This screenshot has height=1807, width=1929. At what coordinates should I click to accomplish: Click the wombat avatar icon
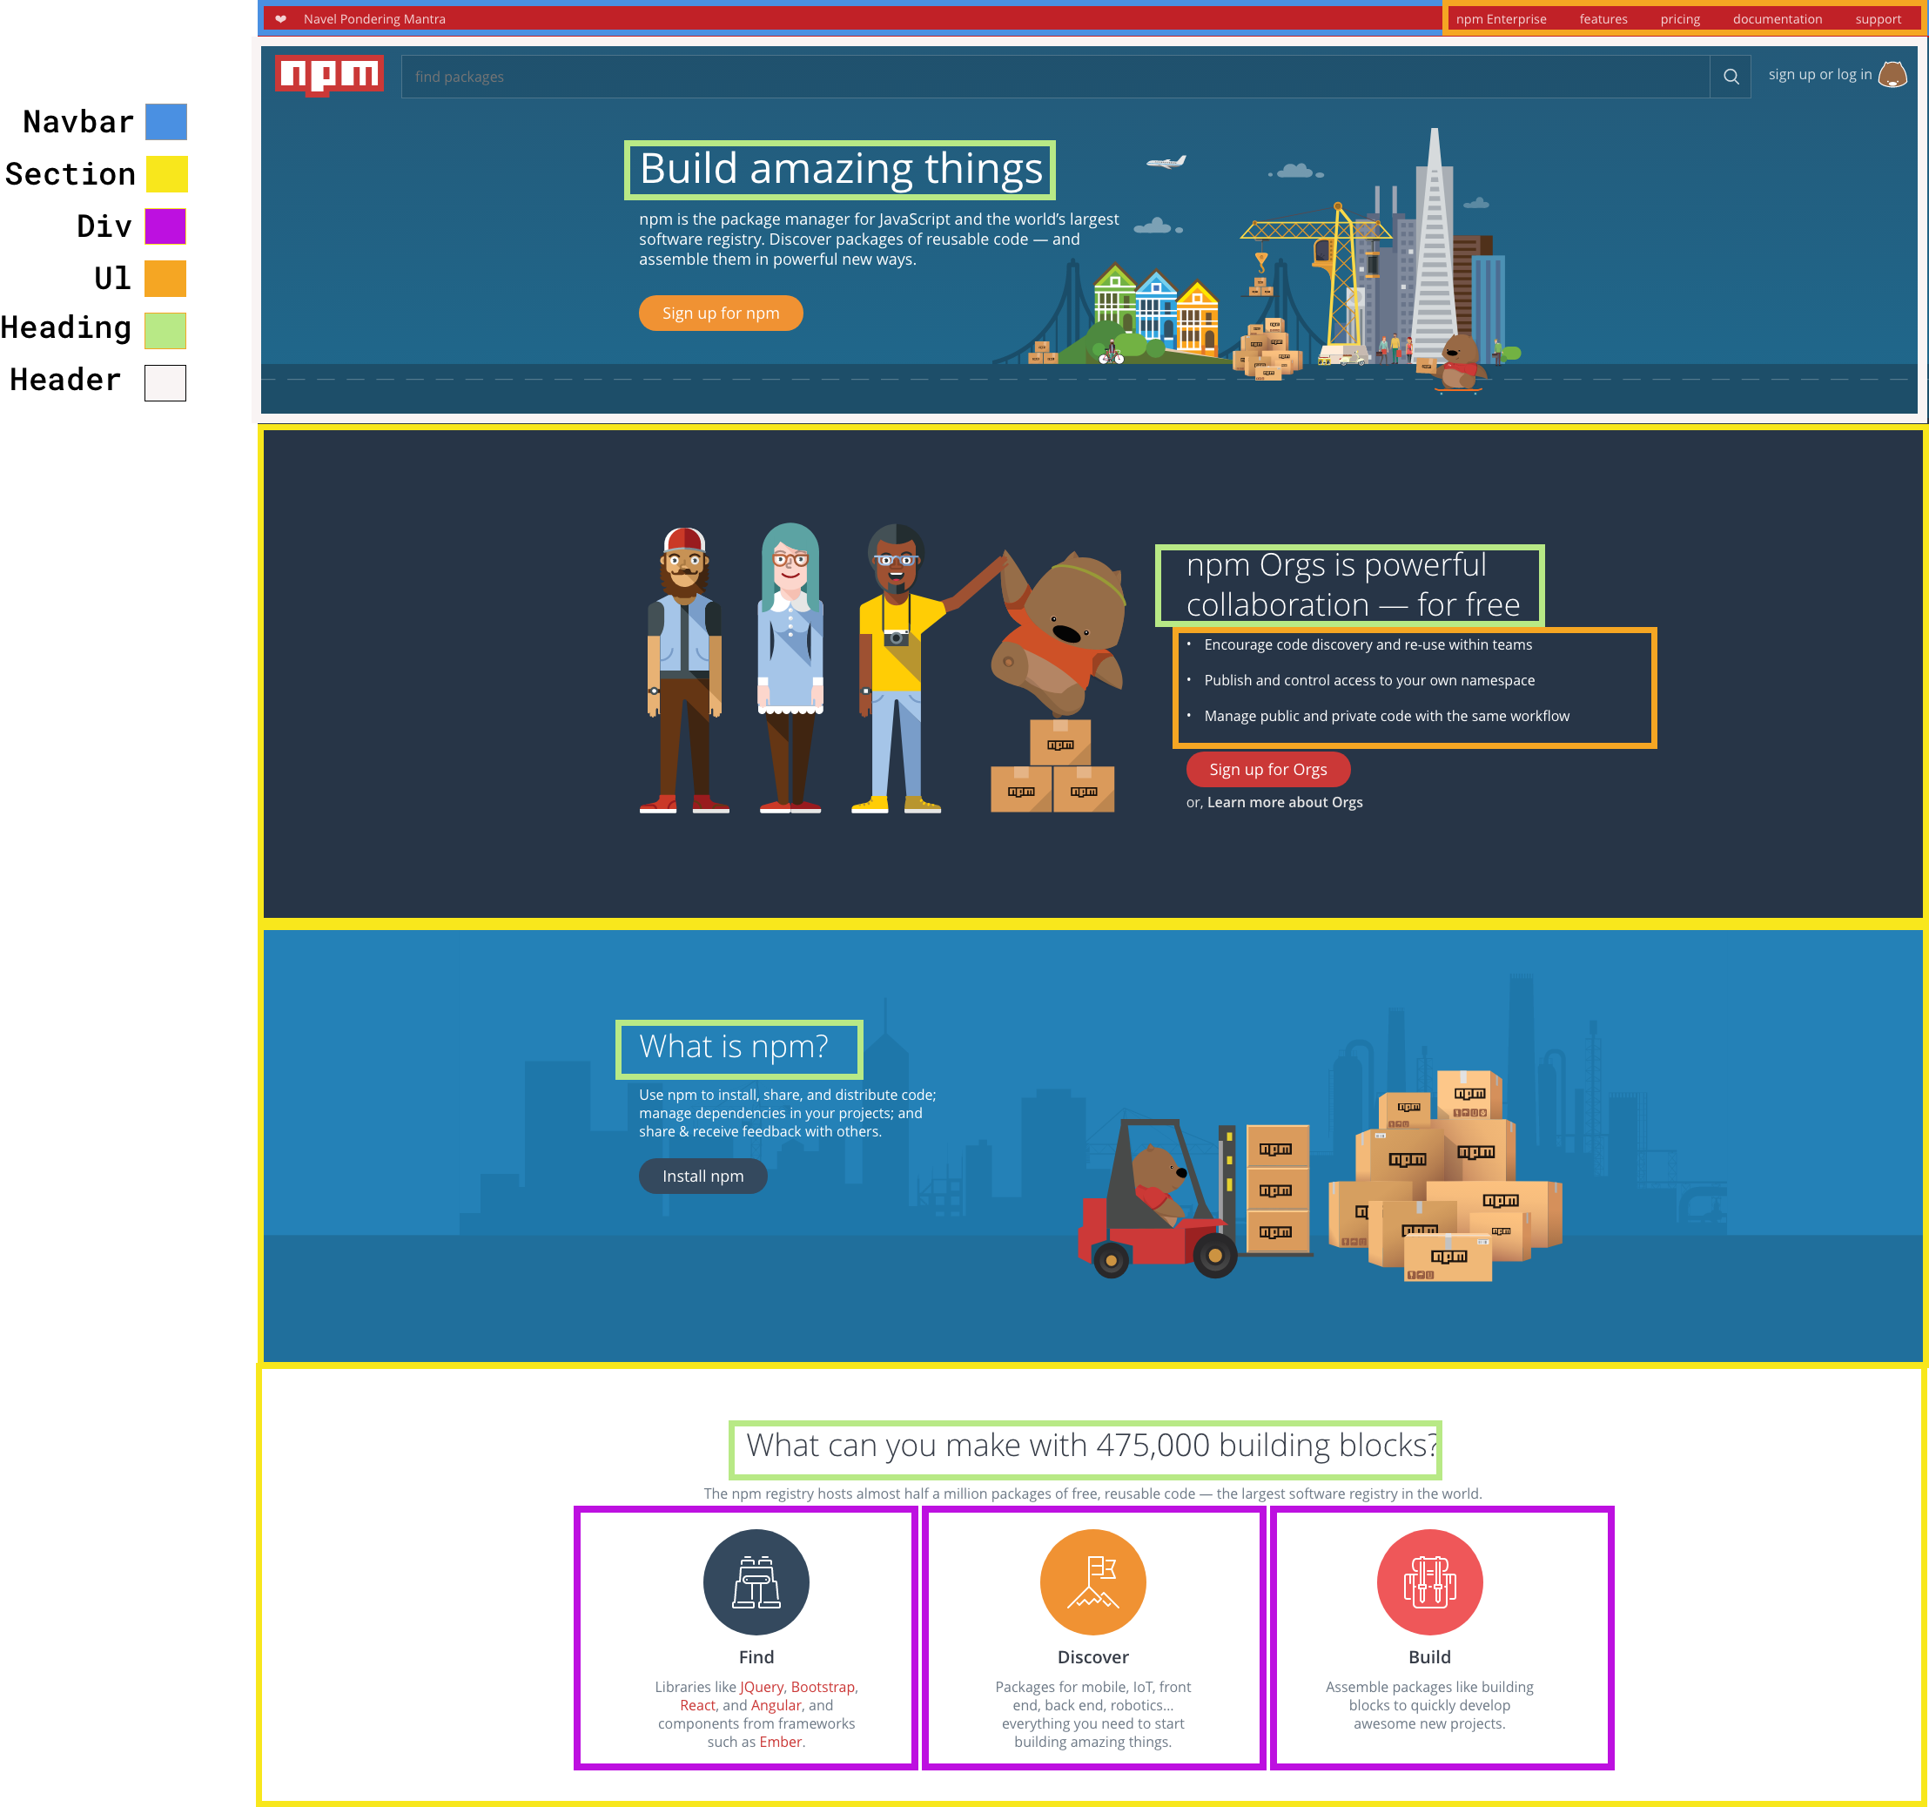coord(1892,75)
